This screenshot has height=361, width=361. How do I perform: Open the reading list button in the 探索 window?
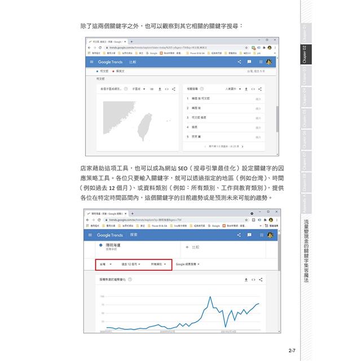pyautogui.click(x=272, y=226)
